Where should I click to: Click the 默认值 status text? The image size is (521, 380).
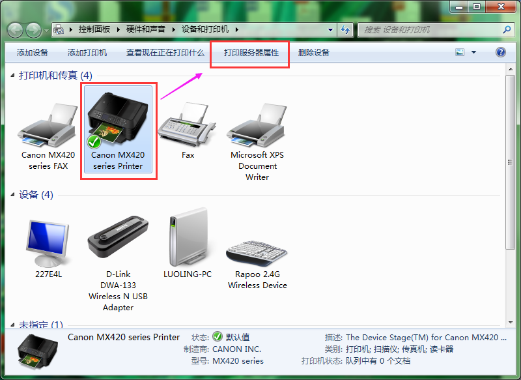[238, 337]
